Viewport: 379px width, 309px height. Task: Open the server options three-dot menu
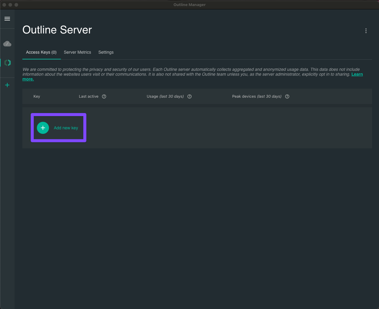(x=366, y=31)
